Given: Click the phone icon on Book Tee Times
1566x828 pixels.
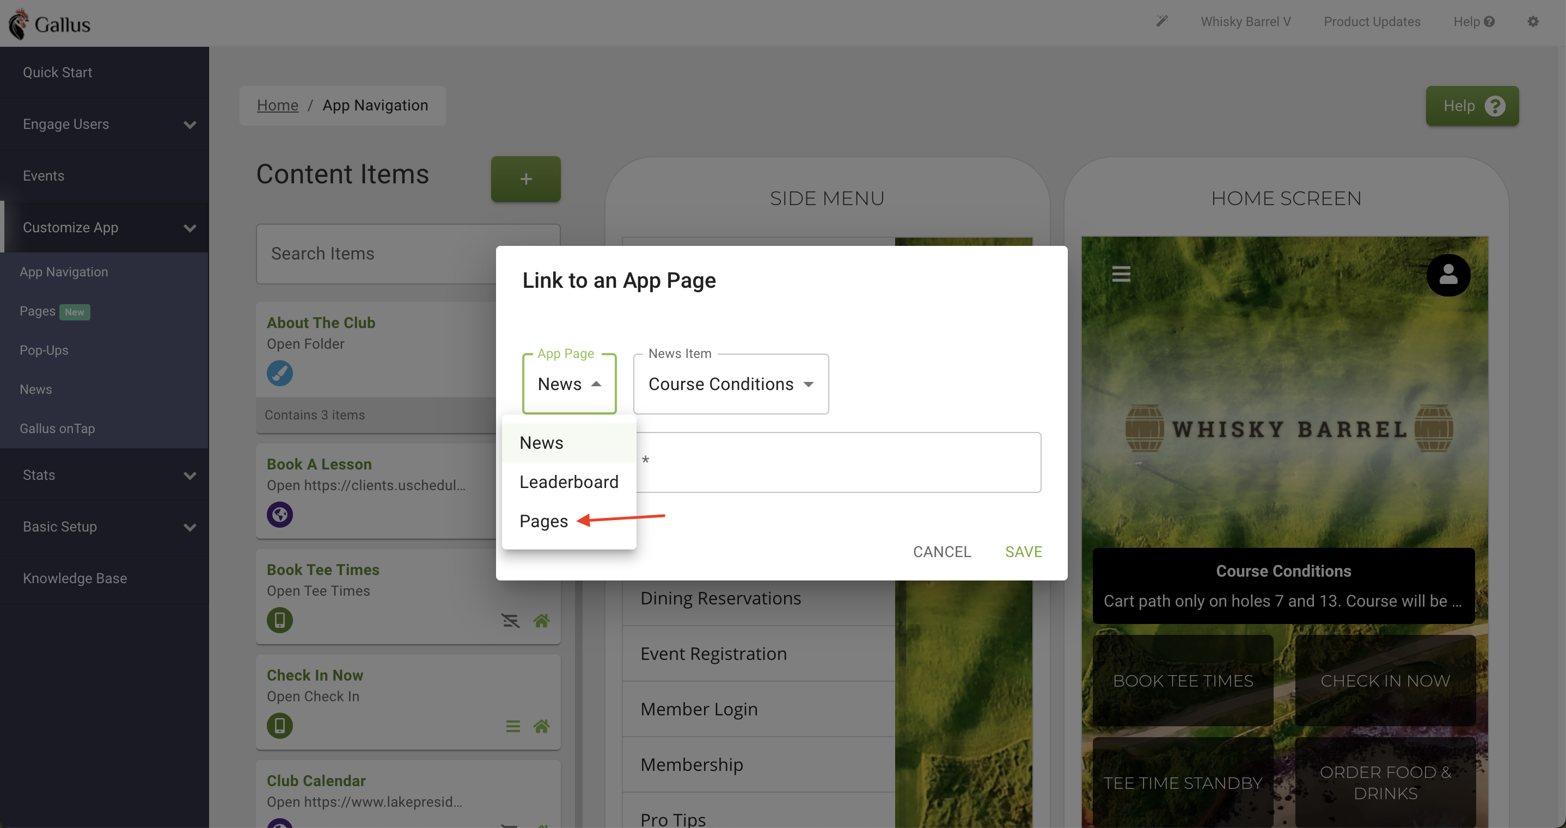Looking at the screenshot, I should coord(280,620).
